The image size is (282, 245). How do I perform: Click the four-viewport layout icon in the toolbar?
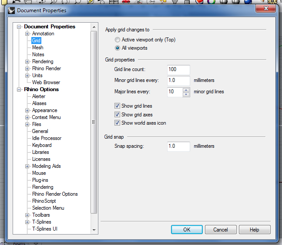pyautogui.click(x=114, y=2)
